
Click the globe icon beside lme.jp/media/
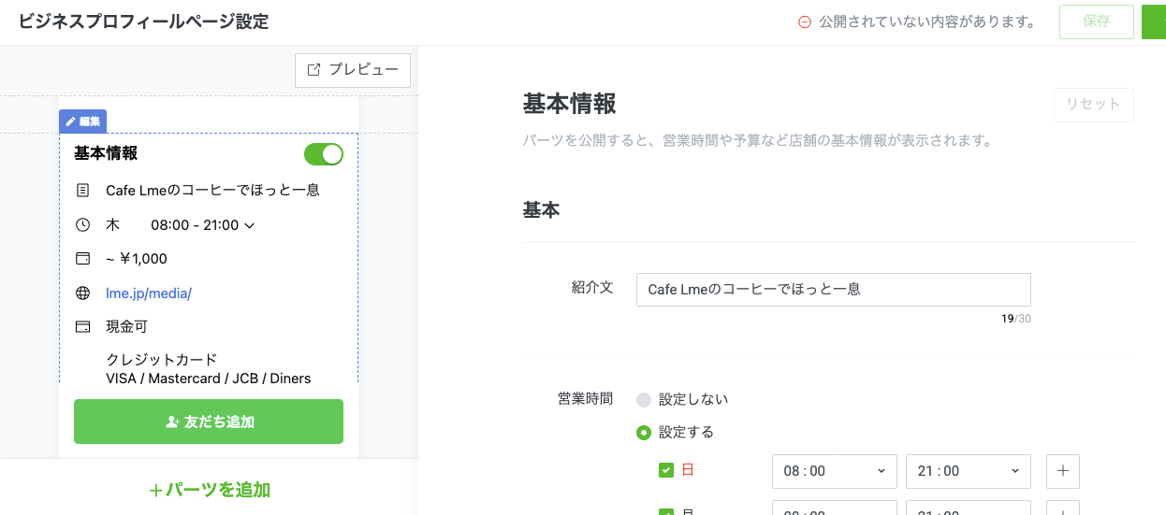click(83, 293)
